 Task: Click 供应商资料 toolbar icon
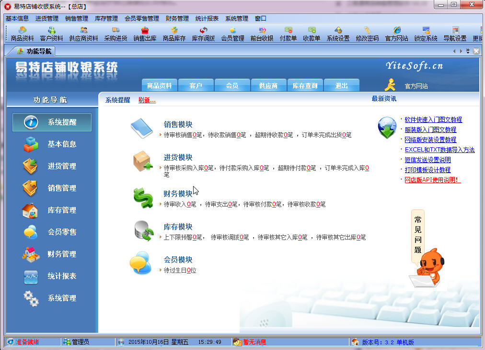click(83, 34)
